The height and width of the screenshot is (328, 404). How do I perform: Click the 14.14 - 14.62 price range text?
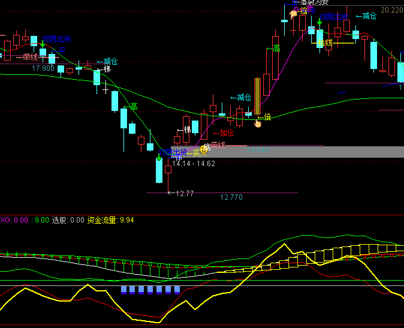tap(193, 163)
